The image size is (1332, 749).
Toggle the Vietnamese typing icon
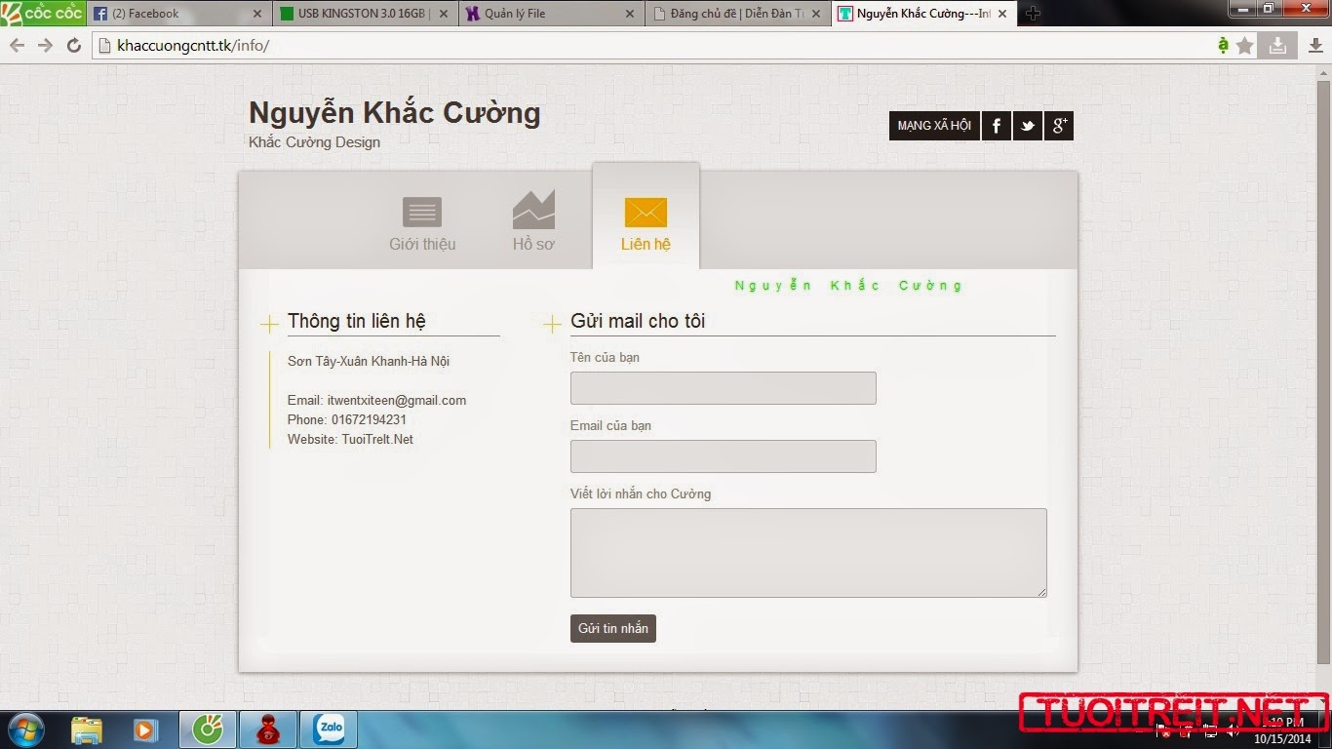click(x=1223, y=46)
